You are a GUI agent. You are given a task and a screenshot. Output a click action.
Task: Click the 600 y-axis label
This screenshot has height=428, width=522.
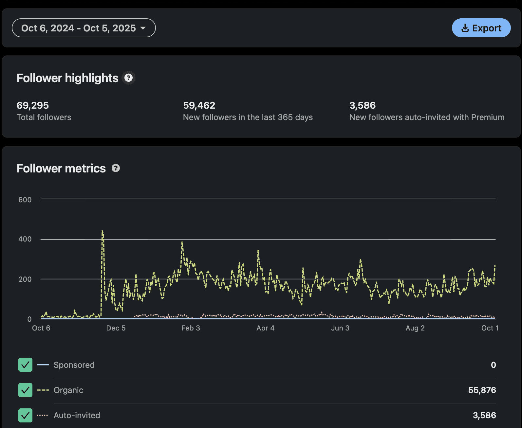coord(25,200)
